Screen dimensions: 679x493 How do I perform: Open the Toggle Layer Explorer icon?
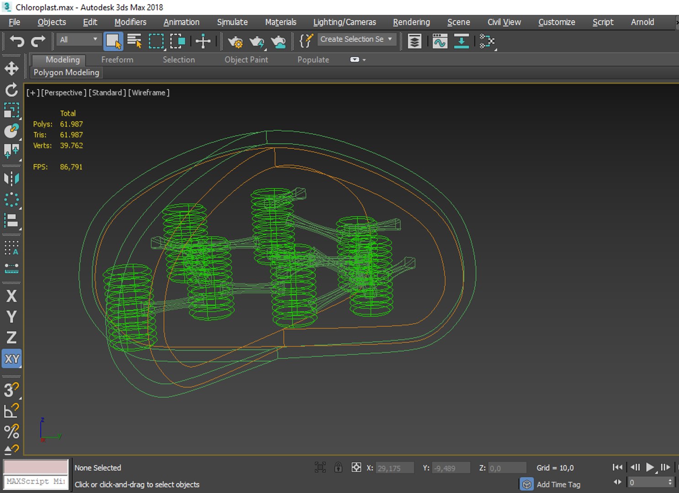point(414,42)
